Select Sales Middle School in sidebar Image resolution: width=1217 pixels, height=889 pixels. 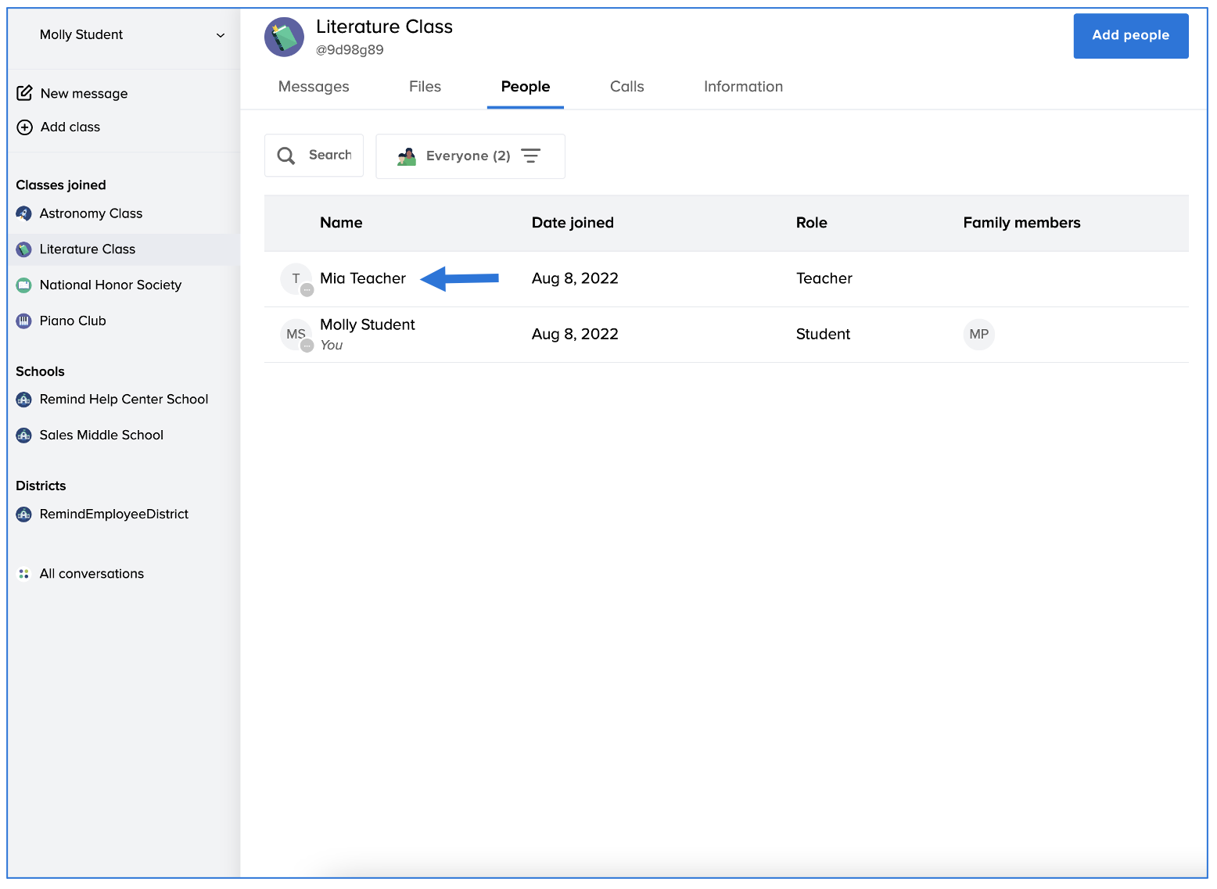click(x=102, y=436)
